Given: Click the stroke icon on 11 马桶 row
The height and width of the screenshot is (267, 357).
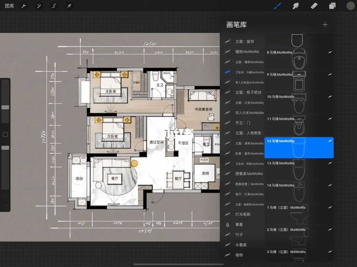Looking at the screenshot, I should click(330, 118).
